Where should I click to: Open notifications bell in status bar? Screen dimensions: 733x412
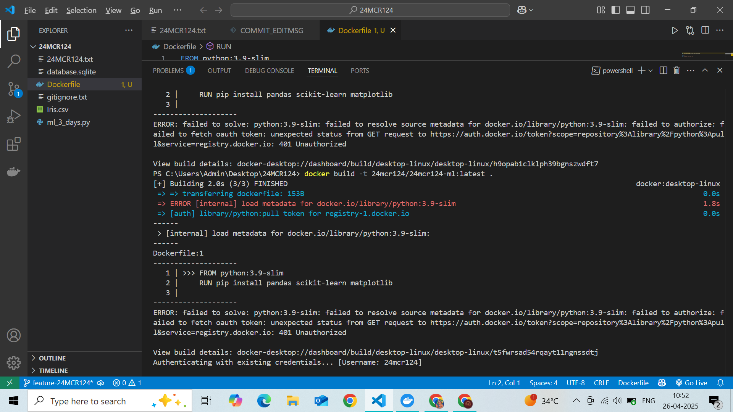(720, 383)
